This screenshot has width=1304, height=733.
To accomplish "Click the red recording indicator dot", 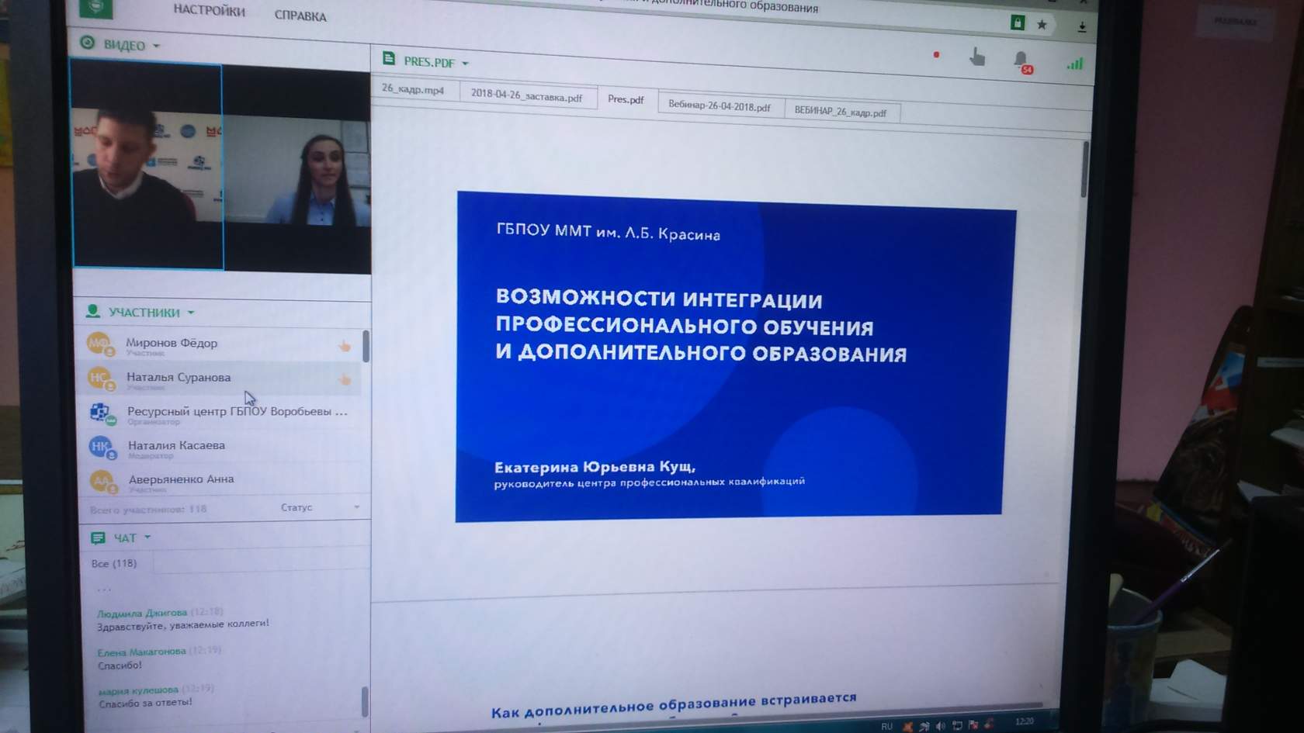I will tap(936, 54).
